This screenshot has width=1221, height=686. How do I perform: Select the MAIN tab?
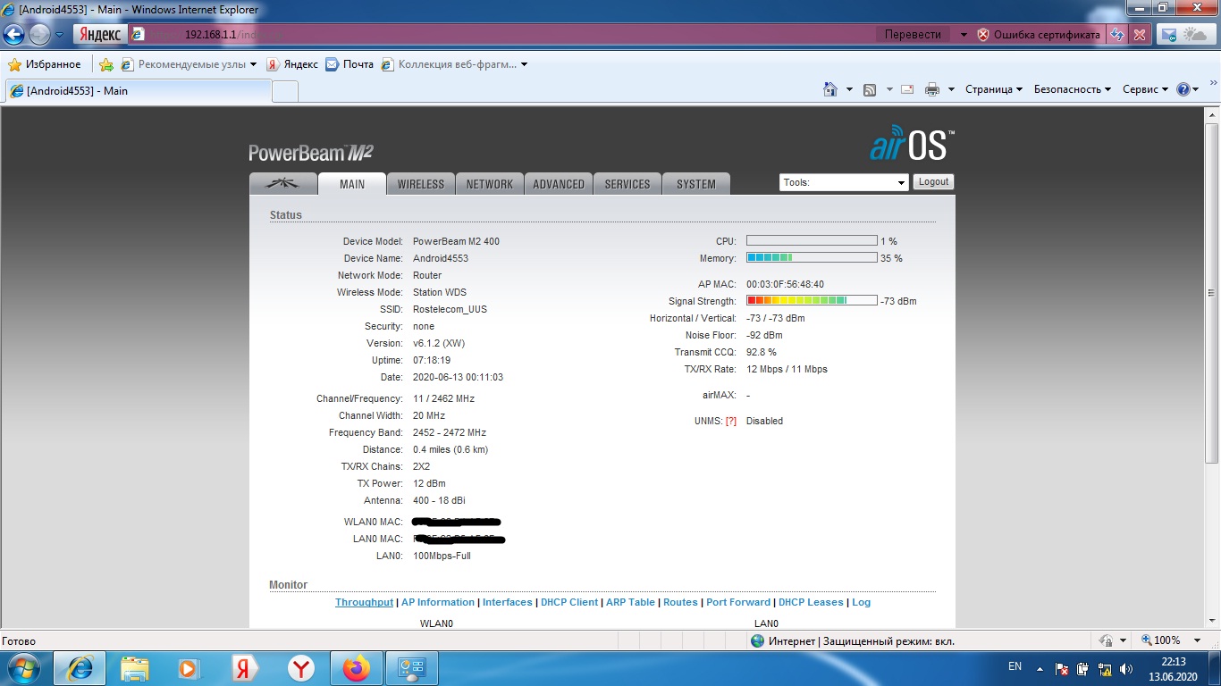[x=352, y=184]
